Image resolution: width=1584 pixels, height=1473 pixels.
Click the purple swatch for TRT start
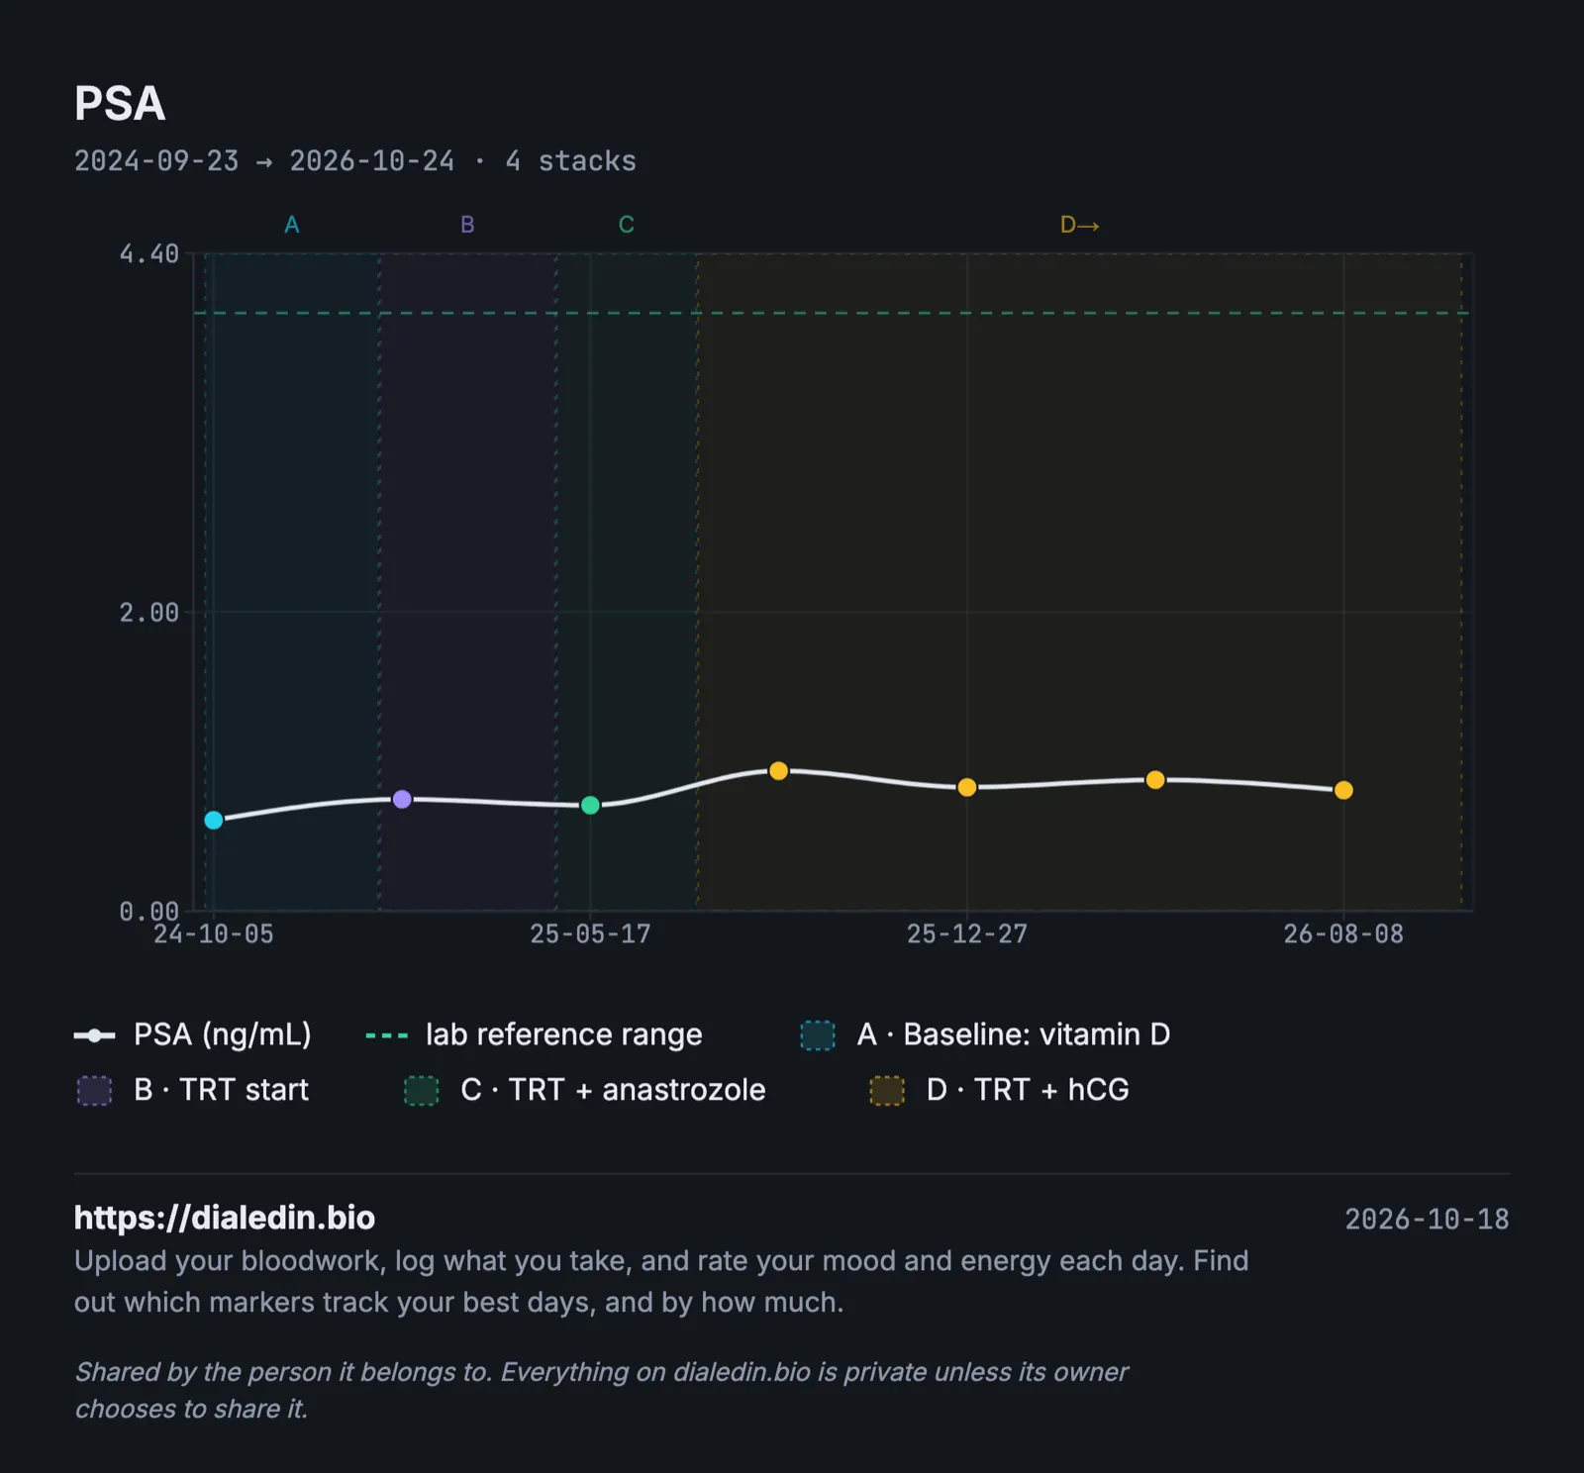click(x=95, y=1091)
